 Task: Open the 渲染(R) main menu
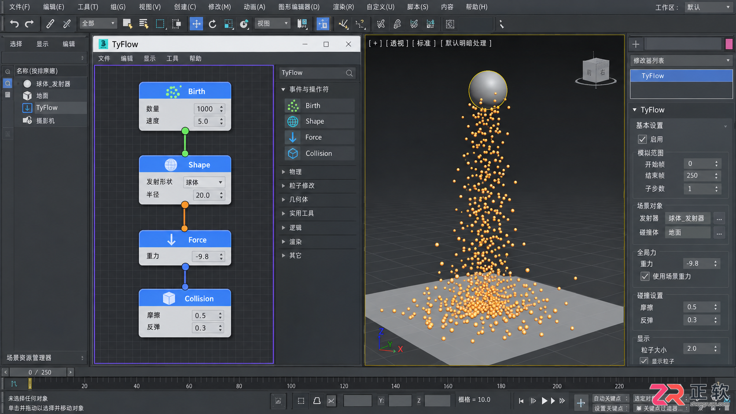click(343, 7)
